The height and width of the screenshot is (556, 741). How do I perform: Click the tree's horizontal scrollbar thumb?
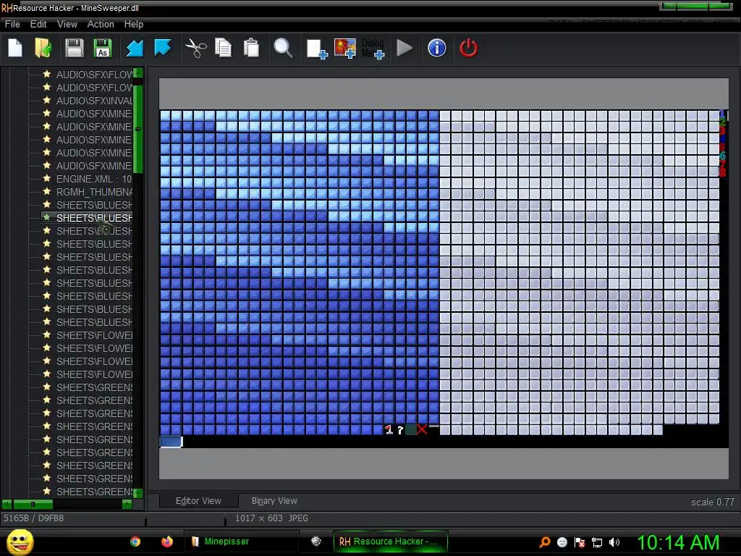click(x=33, y=504)
